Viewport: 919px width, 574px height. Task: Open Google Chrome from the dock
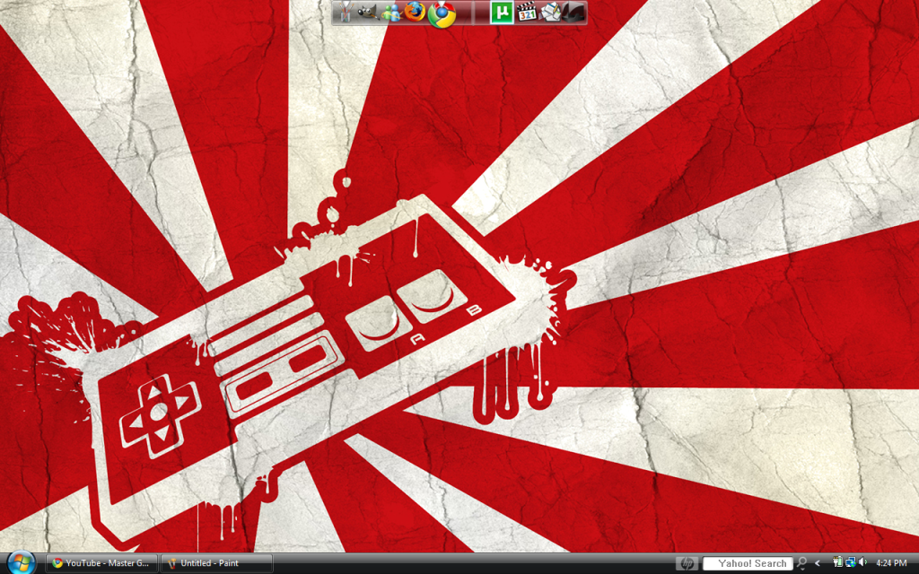point(442,14)
